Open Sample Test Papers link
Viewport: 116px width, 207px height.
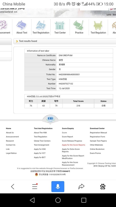click(x=98, y=141)
